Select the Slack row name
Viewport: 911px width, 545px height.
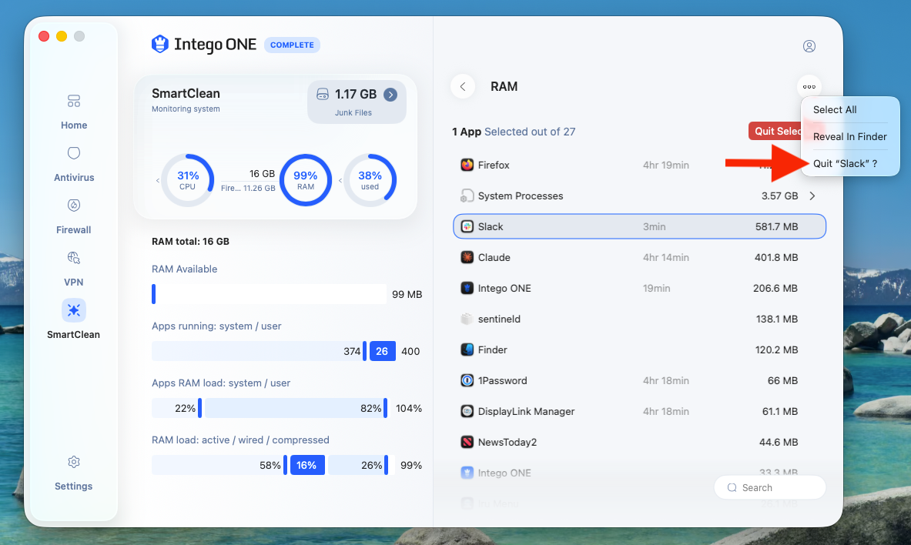491,226
